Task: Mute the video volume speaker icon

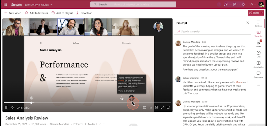Action: pyautogui.click(x=13, y=107)
